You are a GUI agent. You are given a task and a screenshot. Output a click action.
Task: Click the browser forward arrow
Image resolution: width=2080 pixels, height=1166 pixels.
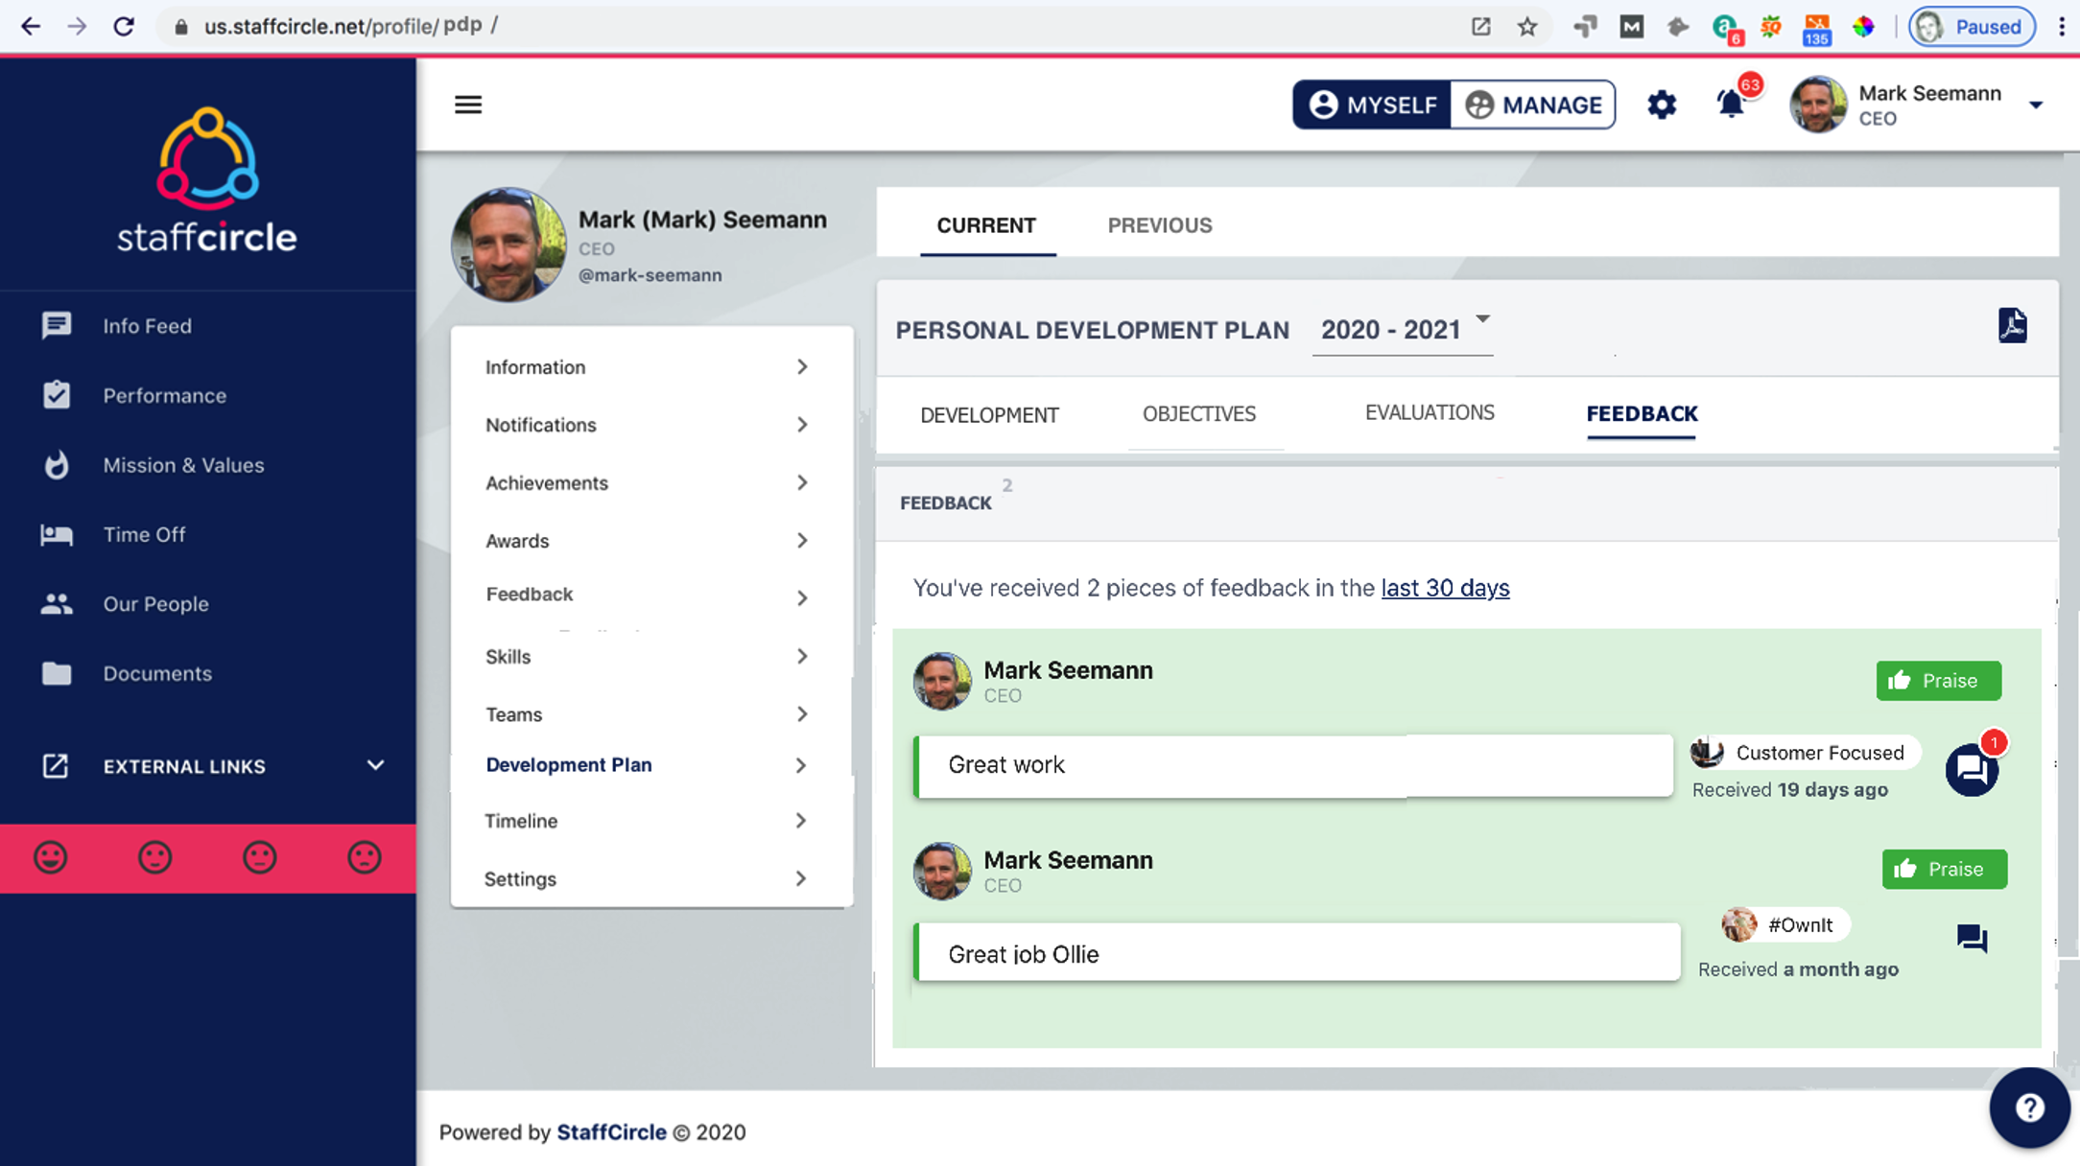point(77,26)
